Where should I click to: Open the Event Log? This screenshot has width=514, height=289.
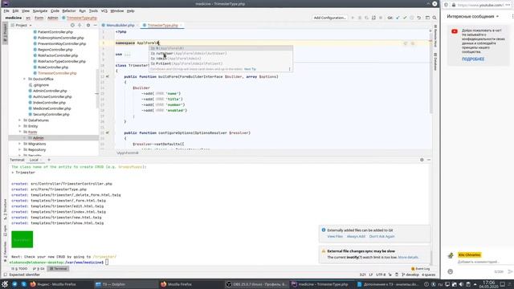[421, 269]
